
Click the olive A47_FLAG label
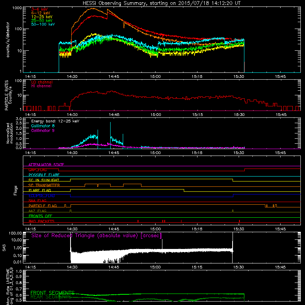coord(37,211)
